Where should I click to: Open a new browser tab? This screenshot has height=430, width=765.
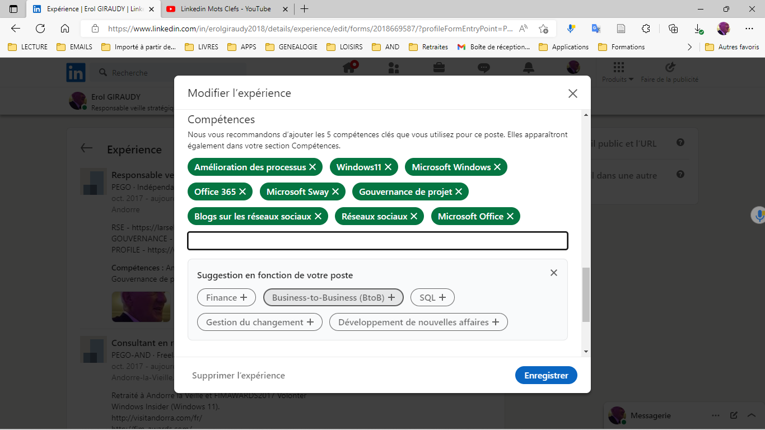(304, 9)
